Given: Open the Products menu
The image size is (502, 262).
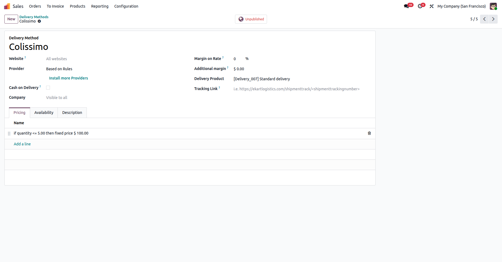Looking at the screenshot, I should [78, 6].
